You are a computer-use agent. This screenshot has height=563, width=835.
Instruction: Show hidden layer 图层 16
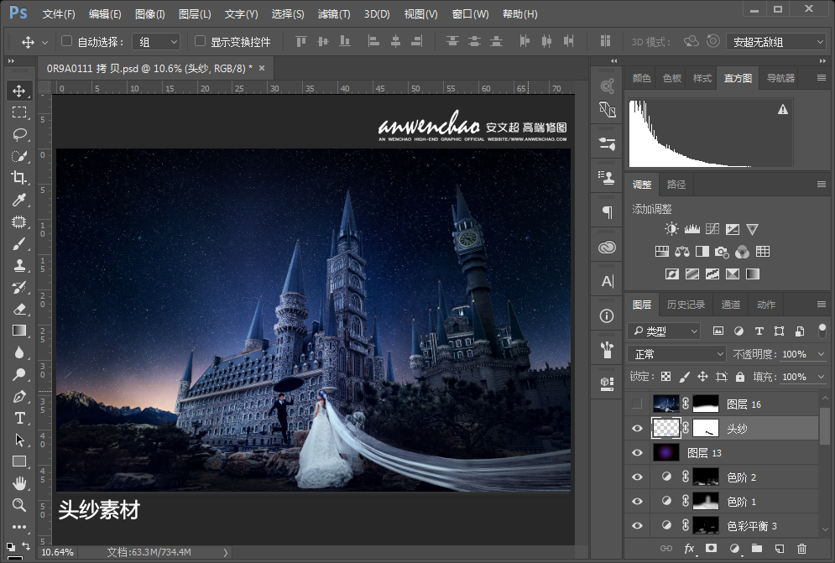click(x=637, y=404)
